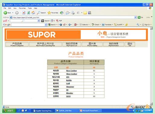Open the Help menu
Image resolution: width=155 pixels, height=114 pixels.
(36, 8)
